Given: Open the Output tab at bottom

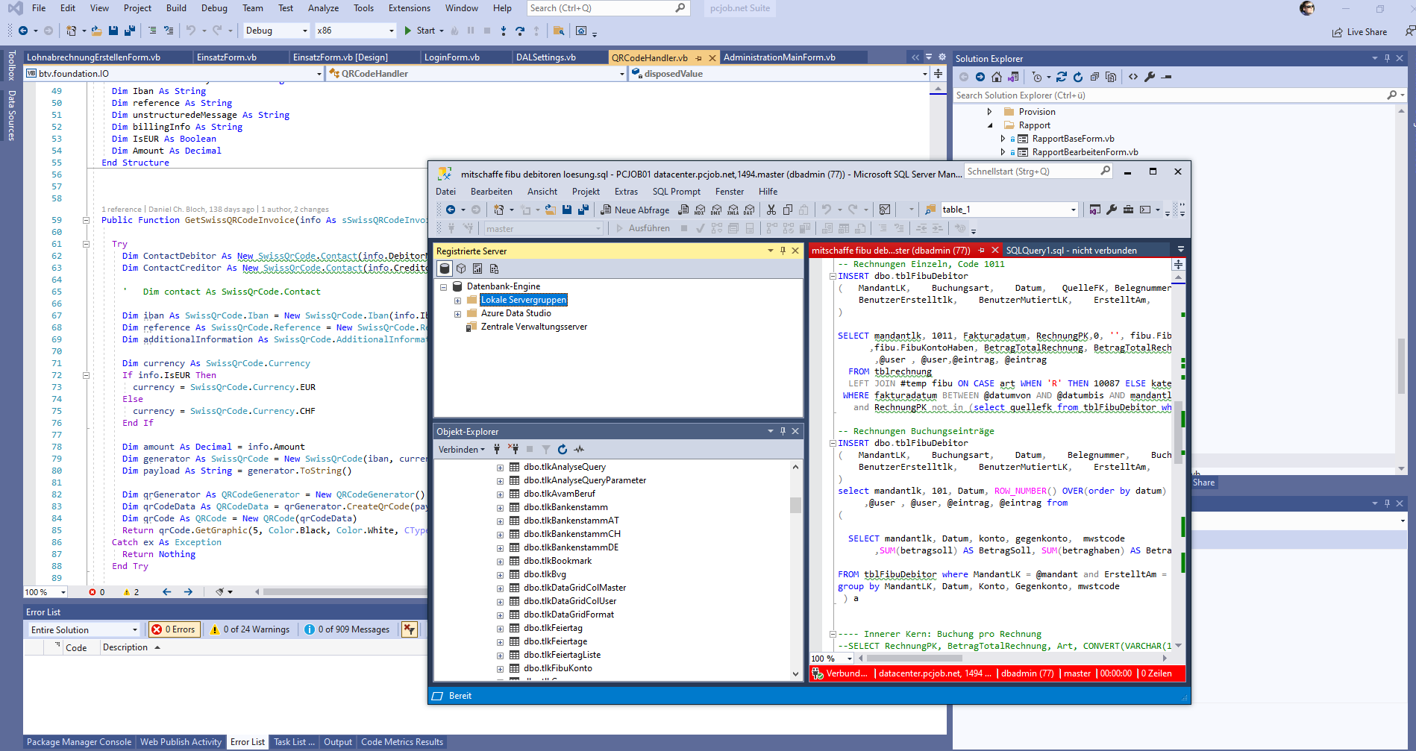Looking at the screenshot, I should point(337,742).
